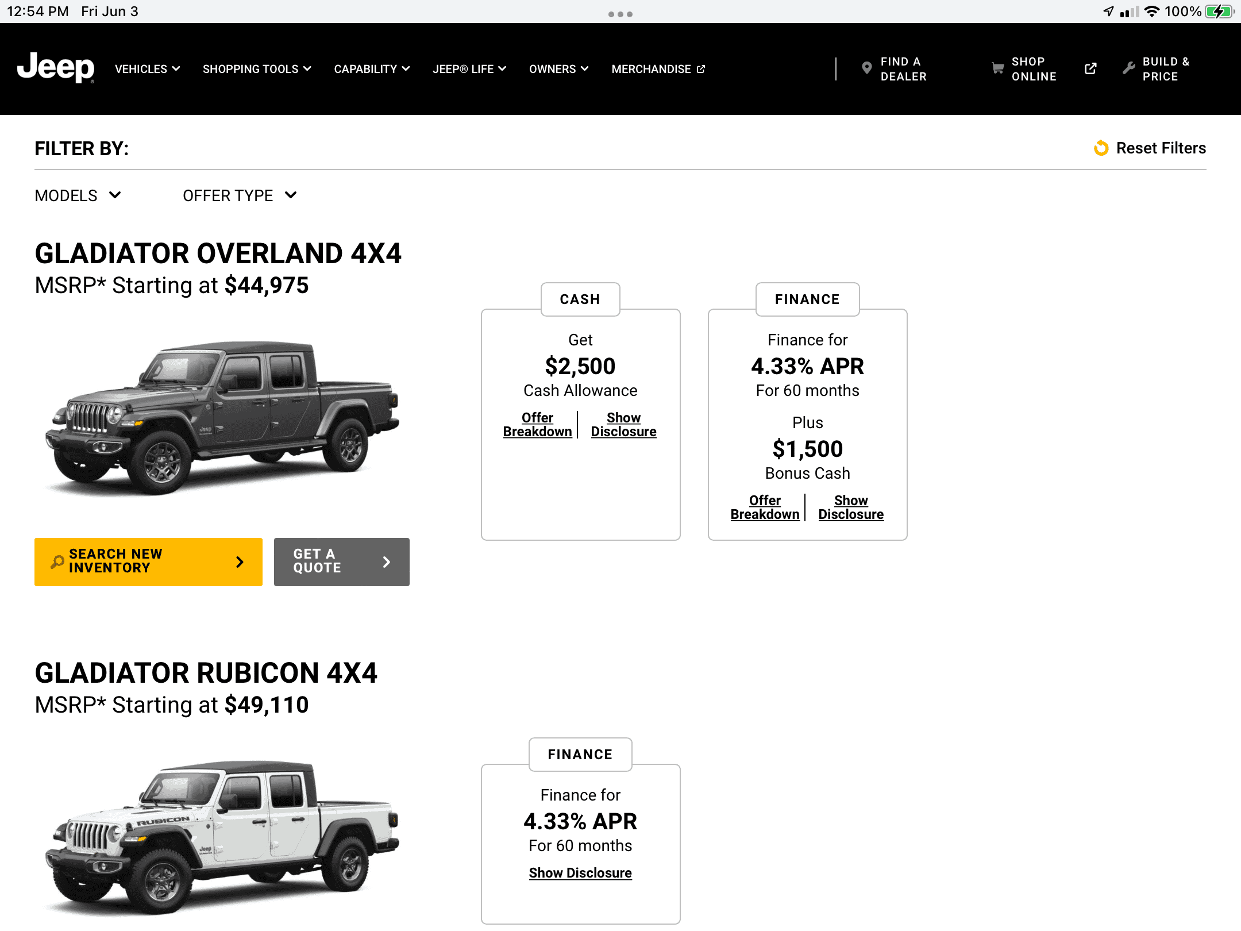Click the Cash offer tab label
The height and width of the screenshot is (931, 1241).
pyautogui.click(x=580, y=299)
